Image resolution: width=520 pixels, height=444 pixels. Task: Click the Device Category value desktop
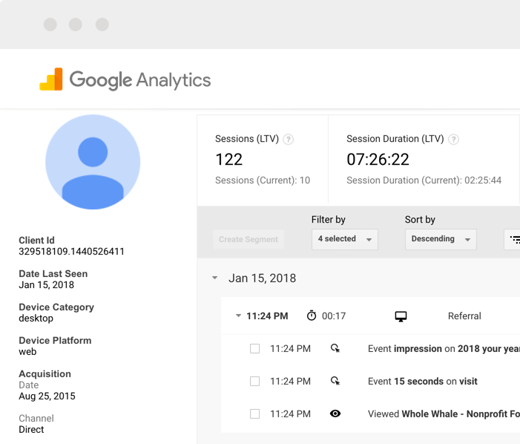tap(36, 319)
